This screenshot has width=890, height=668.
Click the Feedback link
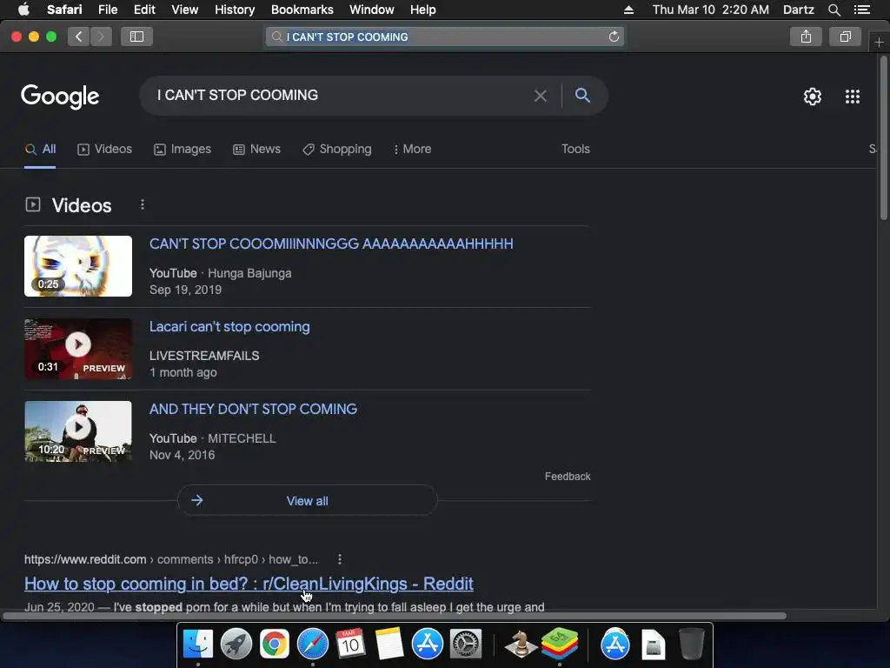pyautogui.click(x=568, y=477)
